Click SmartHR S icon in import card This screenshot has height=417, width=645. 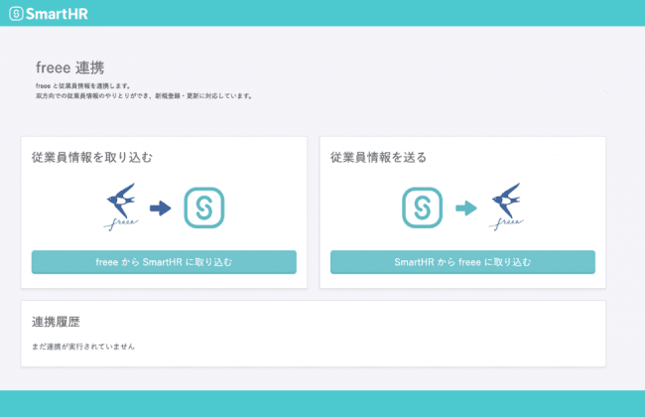pyautogui.click(x=204, y=208)
